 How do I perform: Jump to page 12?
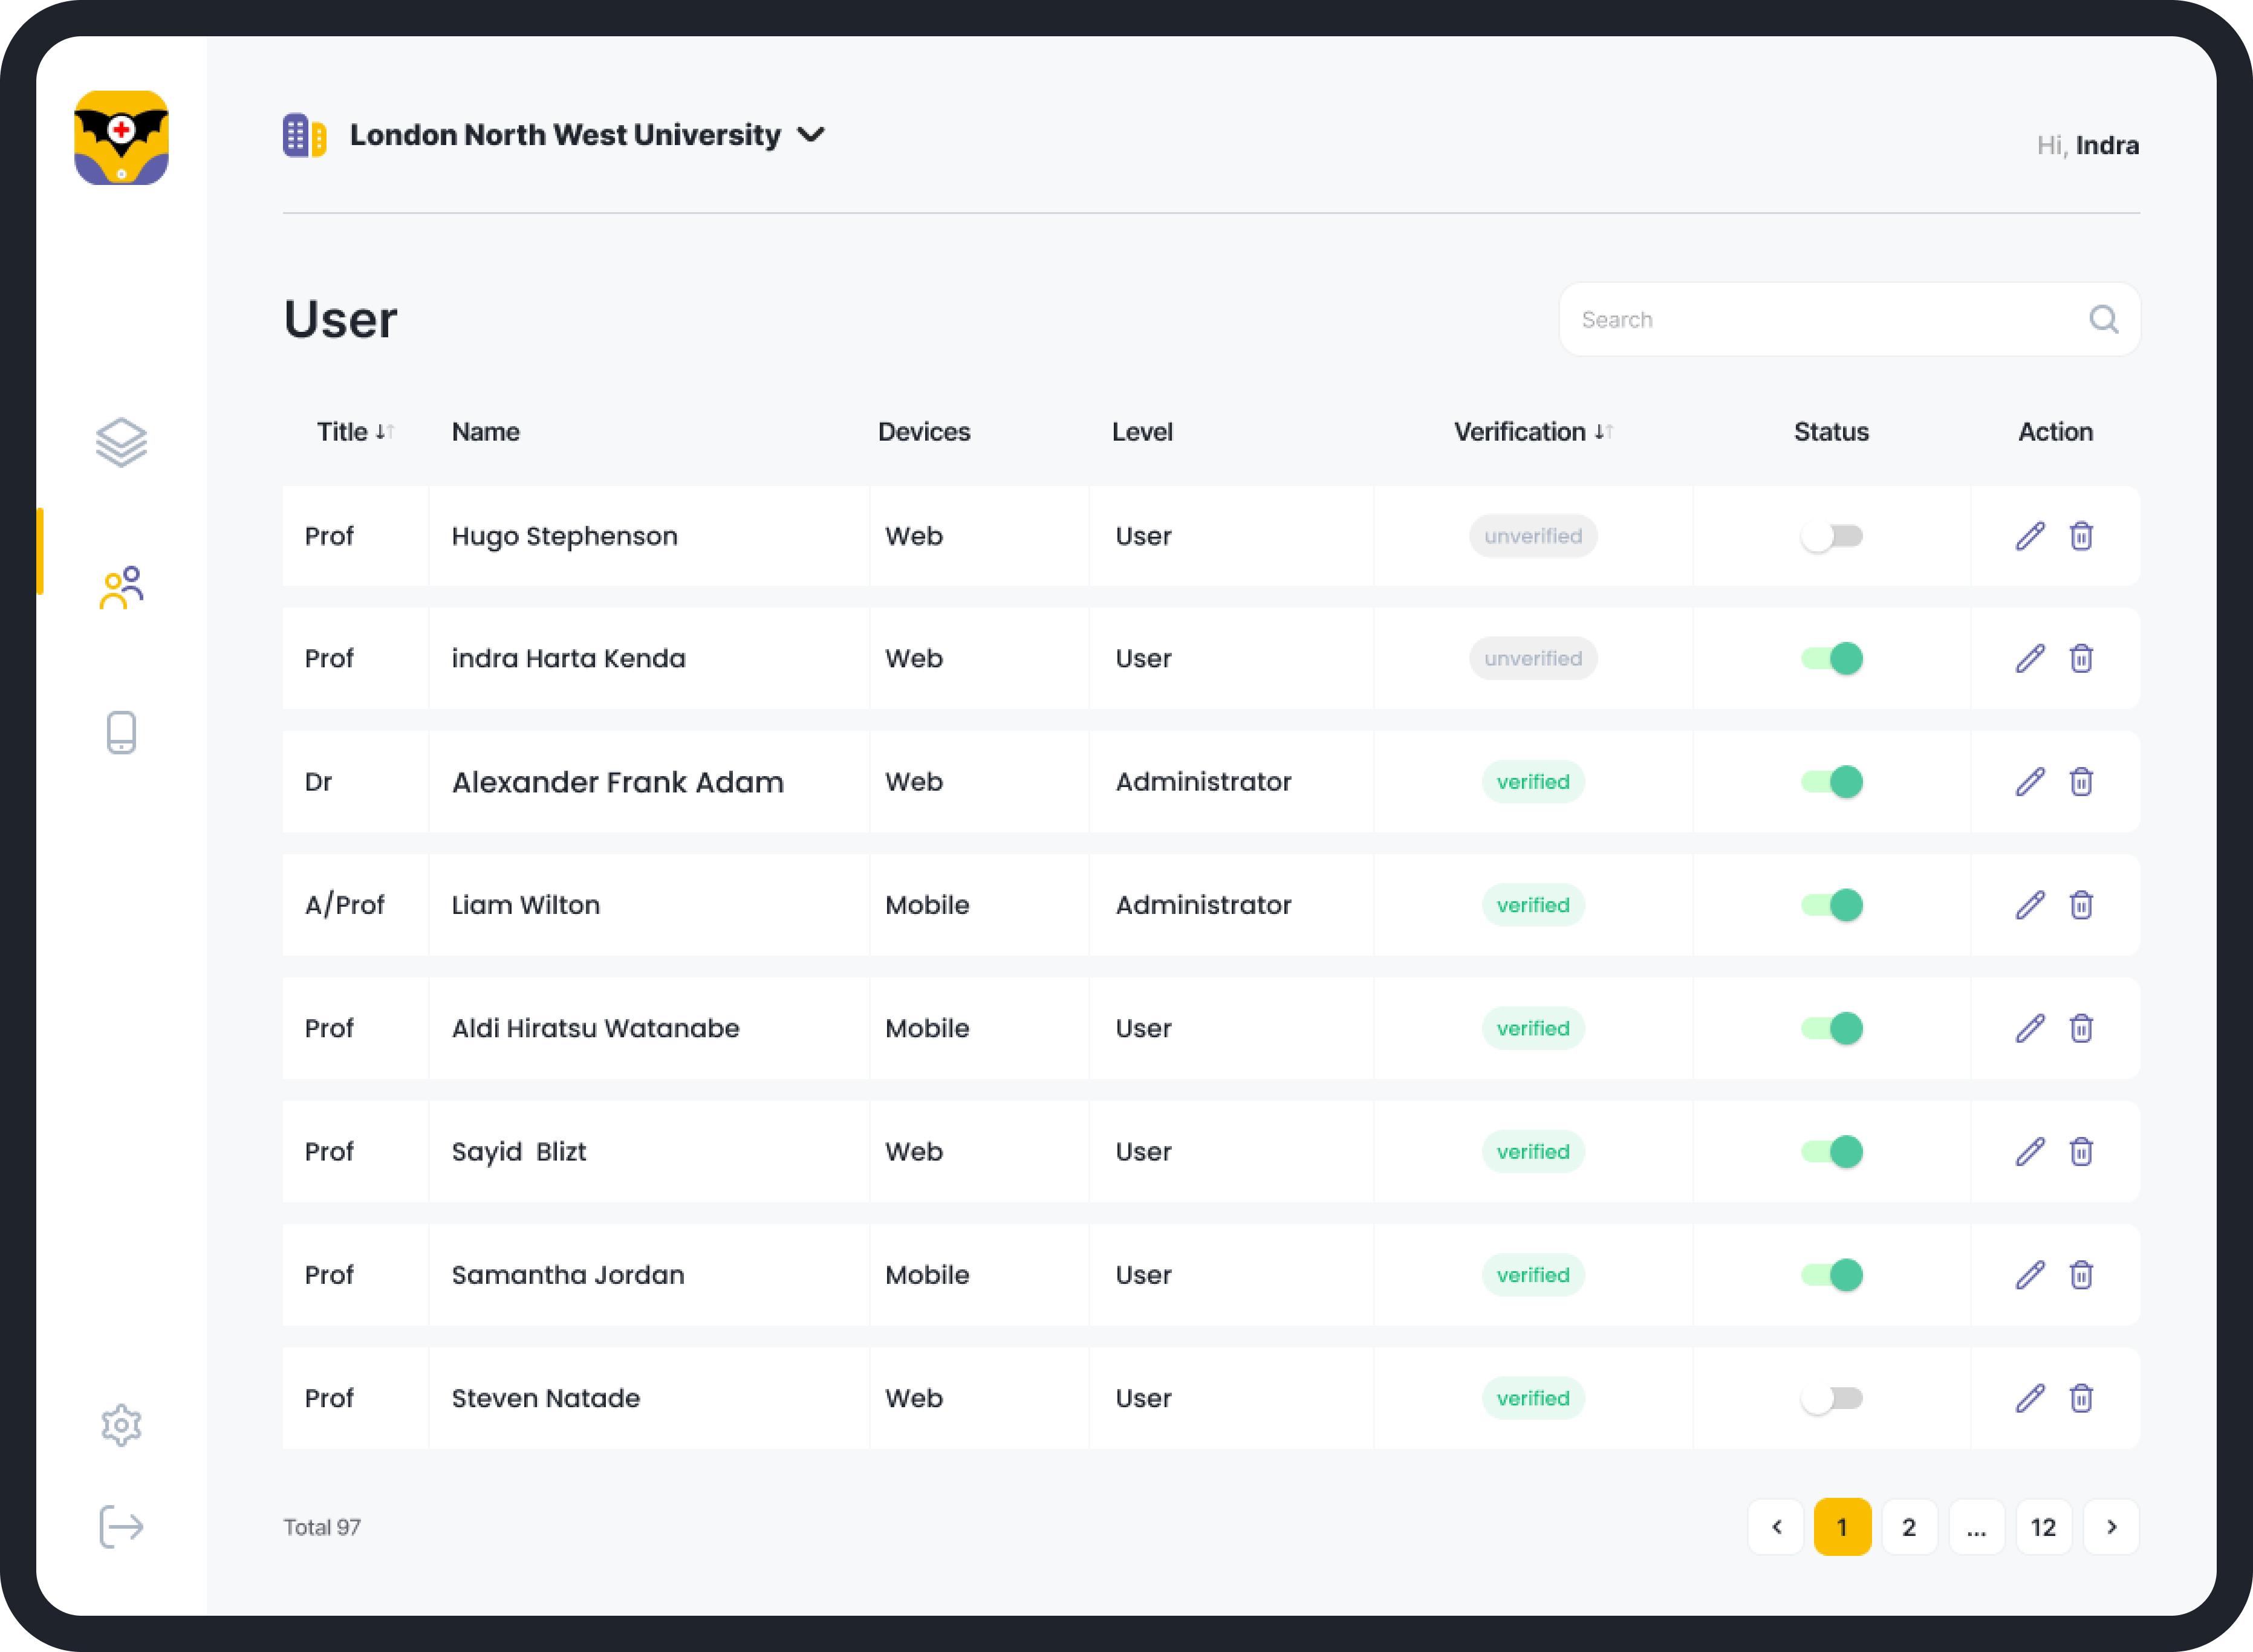(x=2043, y=1527)
